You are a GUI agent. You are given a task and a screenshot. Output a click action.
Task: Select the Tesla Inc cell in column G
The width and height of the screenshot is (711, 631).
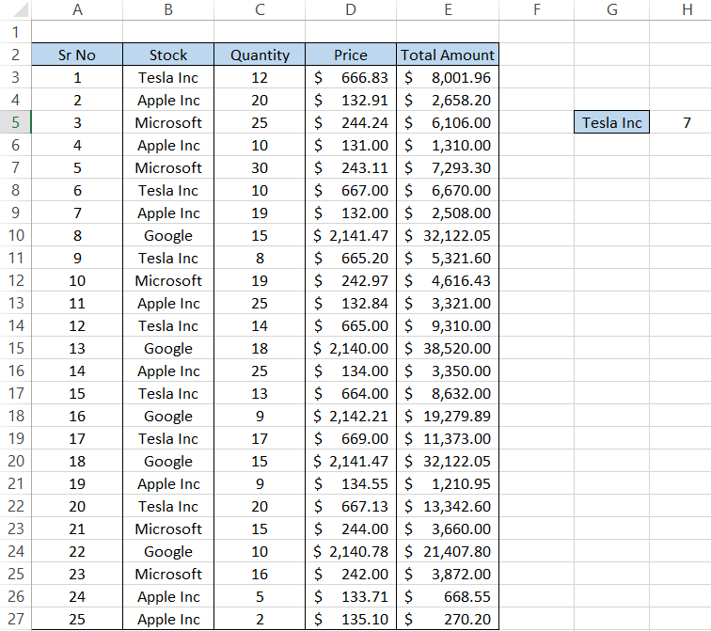click(x=612, y=122)
